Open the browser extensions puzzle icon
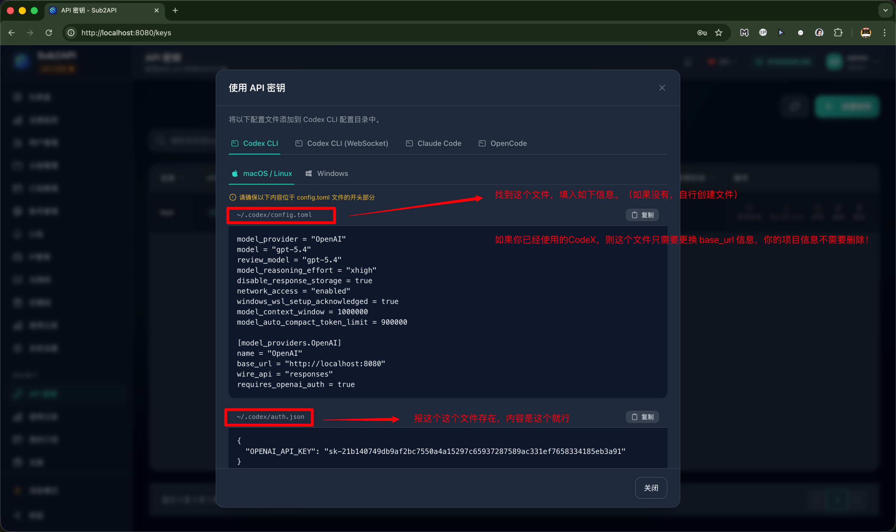Image resolution: width=896 pixels, height=532 pixels. [x=838, y=33]
